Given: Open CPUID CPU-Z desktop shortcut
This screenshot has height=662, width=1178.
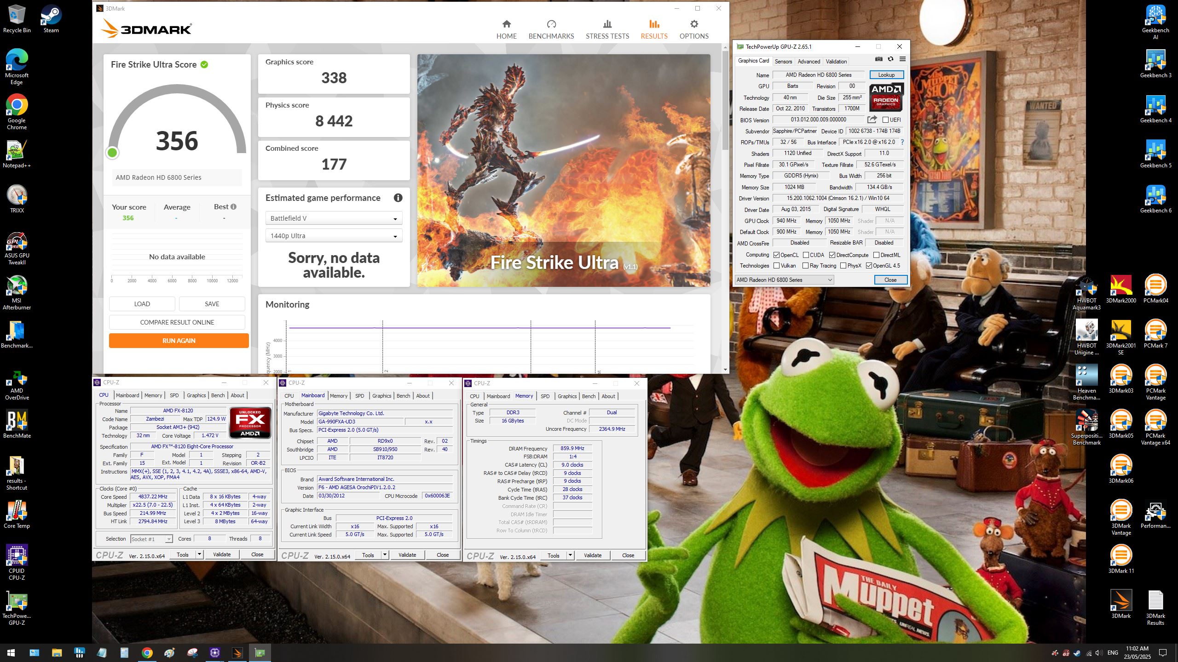Looking at the screenshot, I should (x=17, y=563).
